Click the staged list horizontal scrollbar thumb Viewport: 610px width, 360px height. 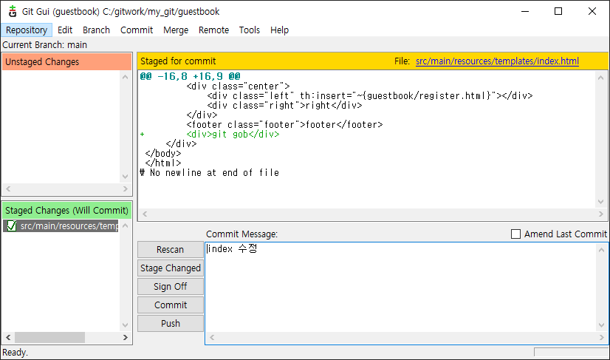[x=49, y=337]
